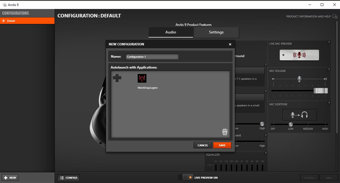340x183 pixels.
Task: Click the greyed Save button beside Revert
Action: (x=329, y=178)
